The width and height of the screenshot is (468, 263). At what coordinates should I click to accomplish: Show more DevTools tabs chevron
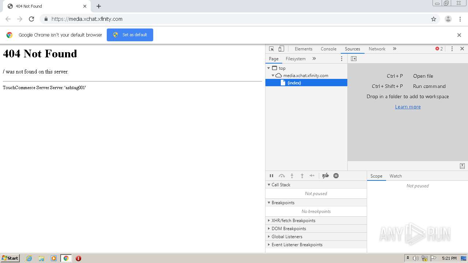395,49
